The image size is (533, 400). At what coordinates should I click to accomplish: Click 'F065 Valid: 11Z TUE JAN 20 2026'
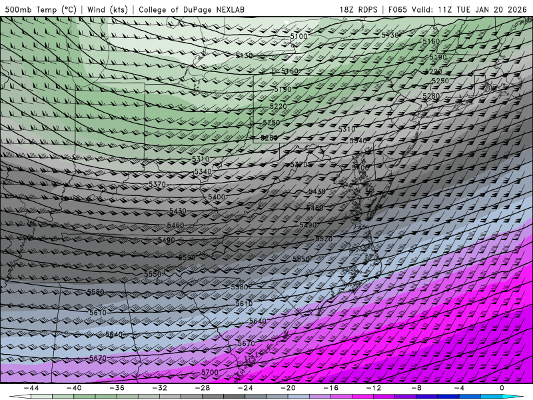point(457,9)
